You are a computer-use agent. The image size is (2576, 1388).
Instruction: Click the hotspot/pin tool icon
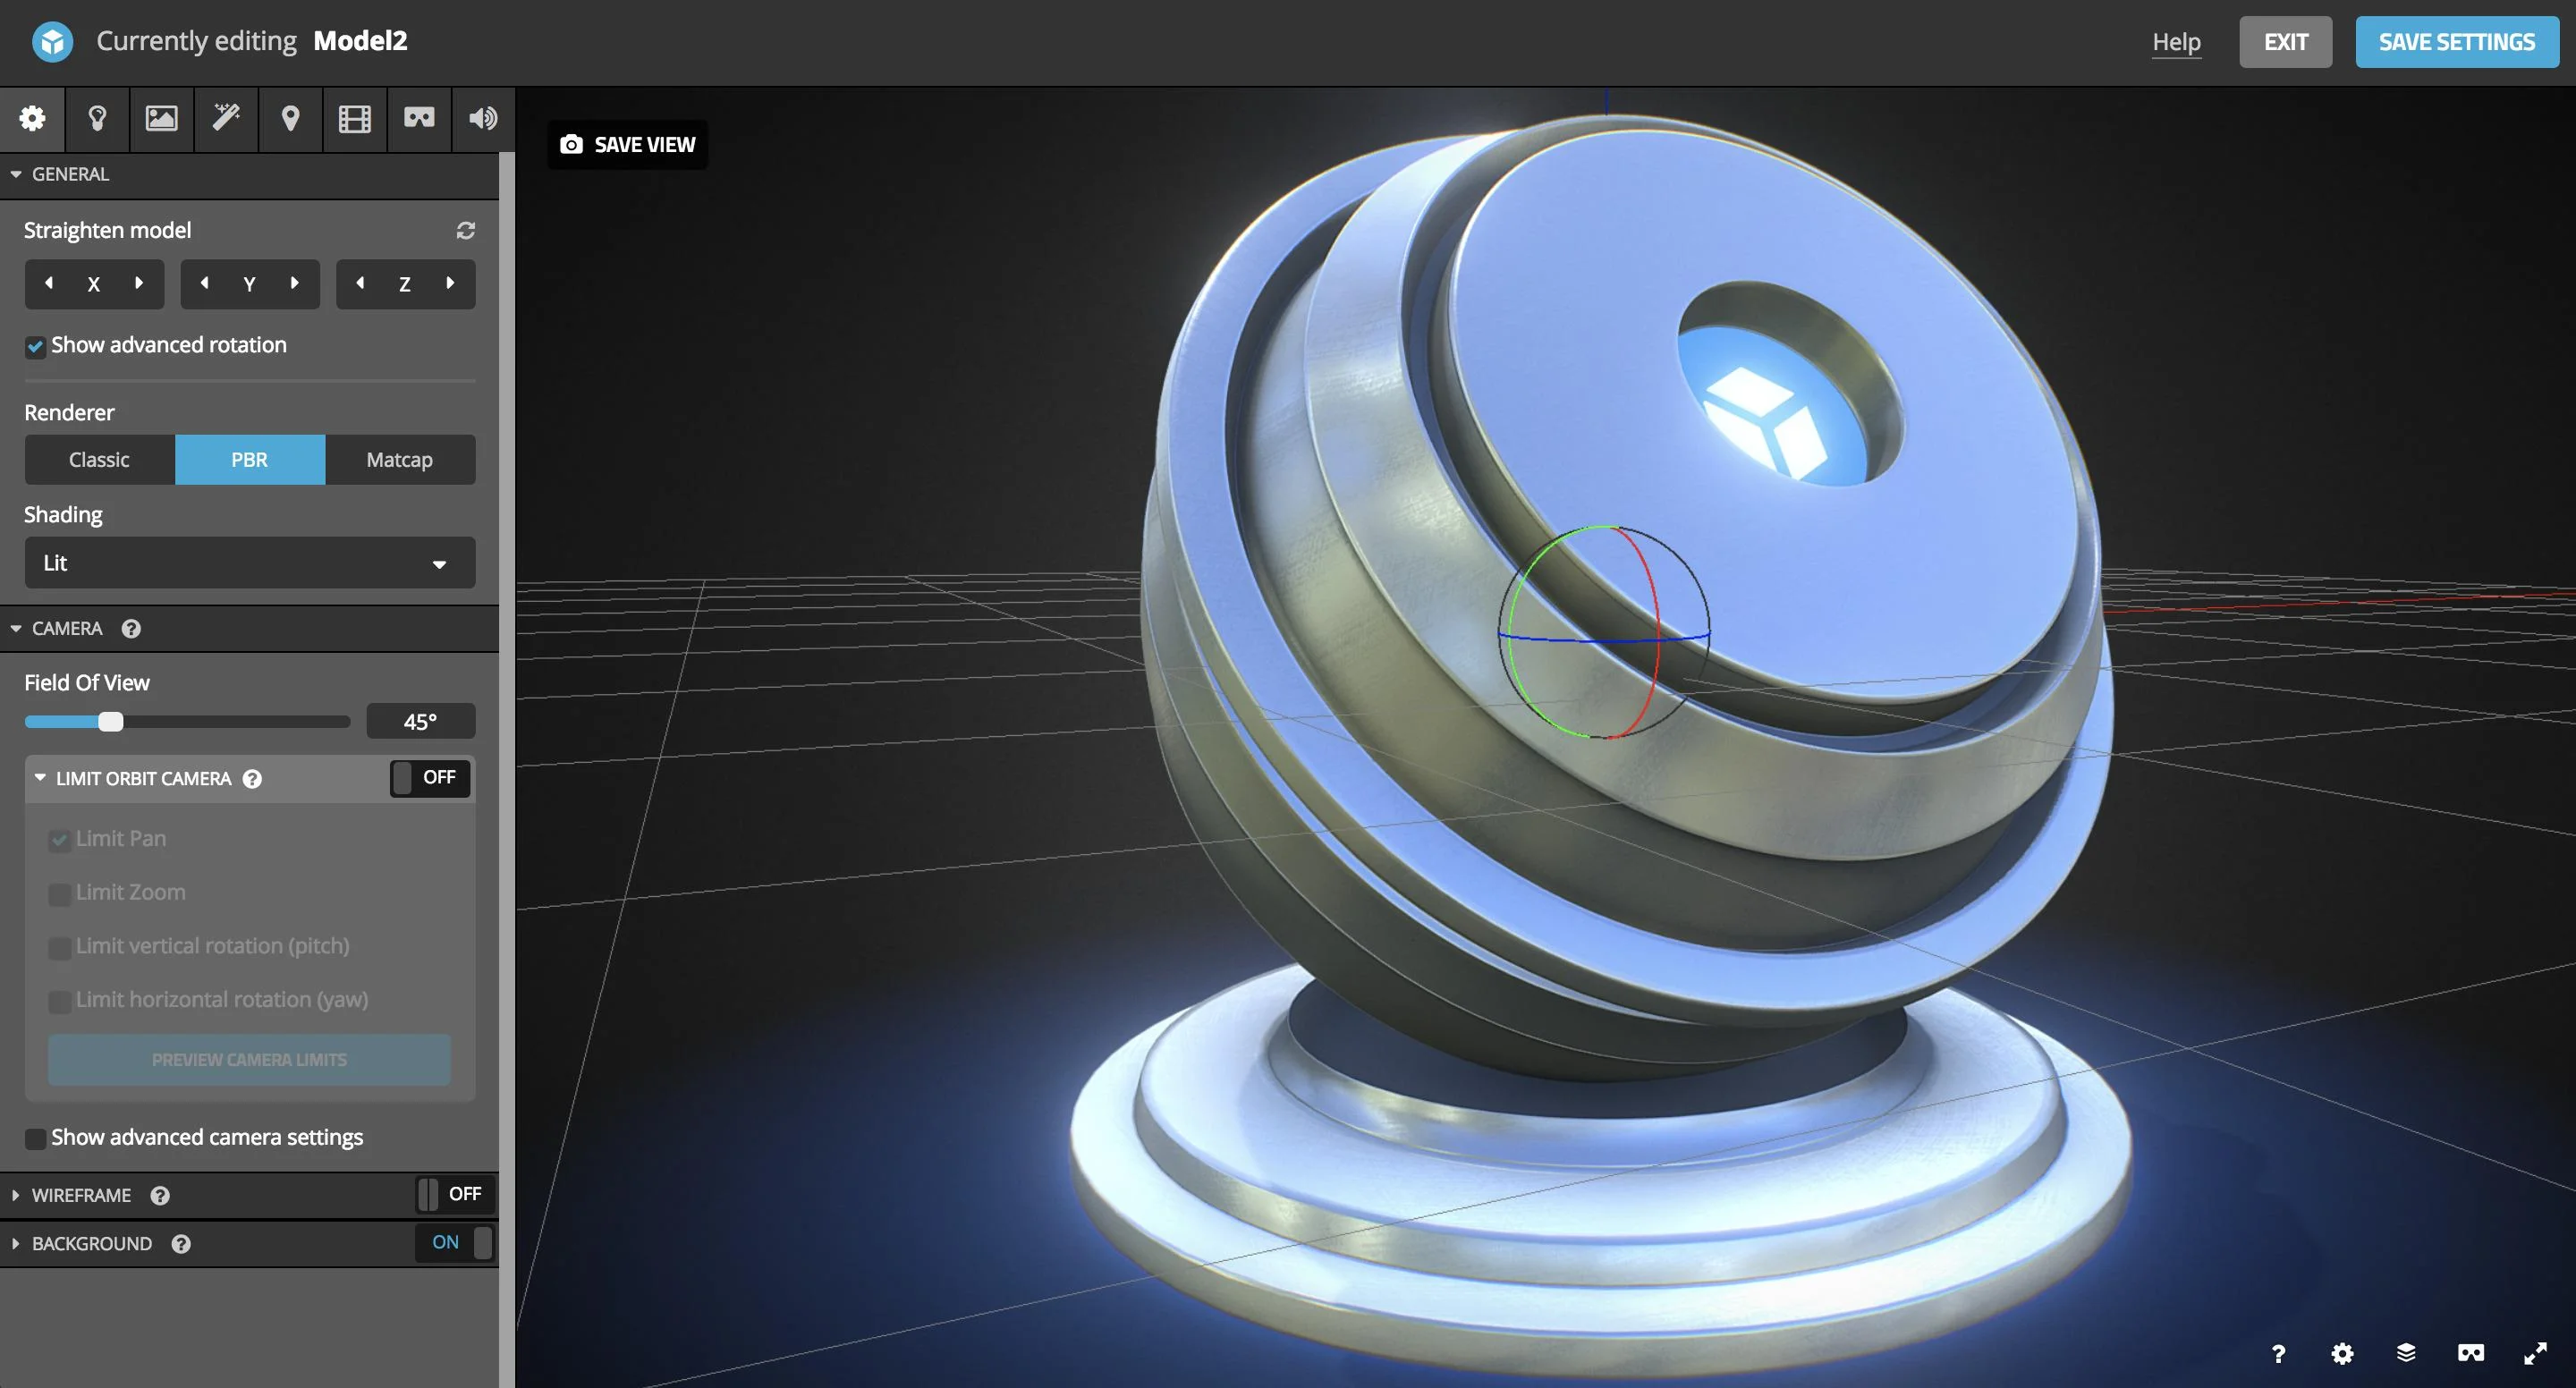pos(287,116)
